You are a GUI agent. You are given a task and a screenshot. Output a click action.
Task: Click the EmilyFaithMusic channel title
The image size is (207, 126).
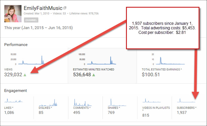(x=43, y=8)
